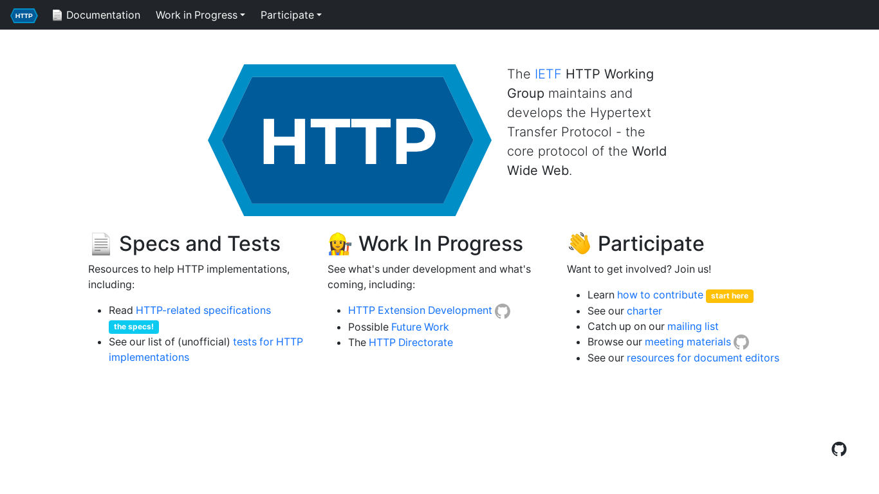
Task: Click the construction worker emoji icon
Action: (x=339, y=244)
